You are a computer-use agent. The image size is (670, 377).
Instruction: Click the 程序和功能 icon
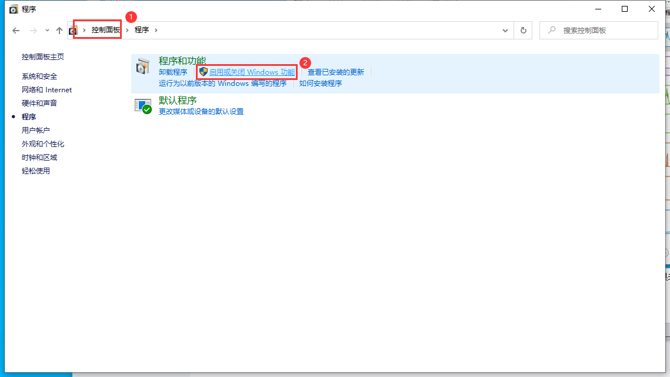[143, 66]
